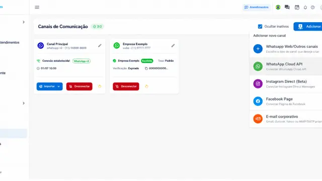Click the Empresa Exemplo card title
Screen dimensions: 322x181
(x=135, y=44)
